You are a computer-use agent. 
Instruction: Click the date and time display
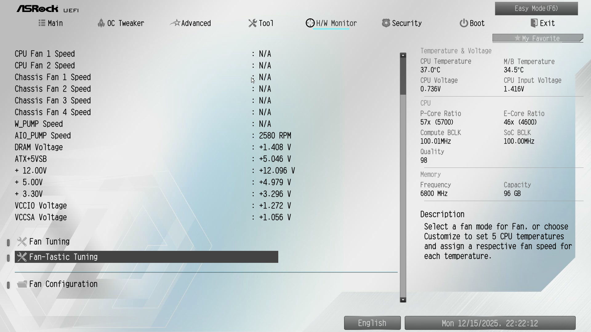[x=490, y=323]
